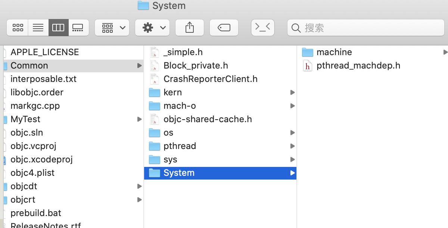Open the gear action menu

pyautogui.click(x=152, y=28)
